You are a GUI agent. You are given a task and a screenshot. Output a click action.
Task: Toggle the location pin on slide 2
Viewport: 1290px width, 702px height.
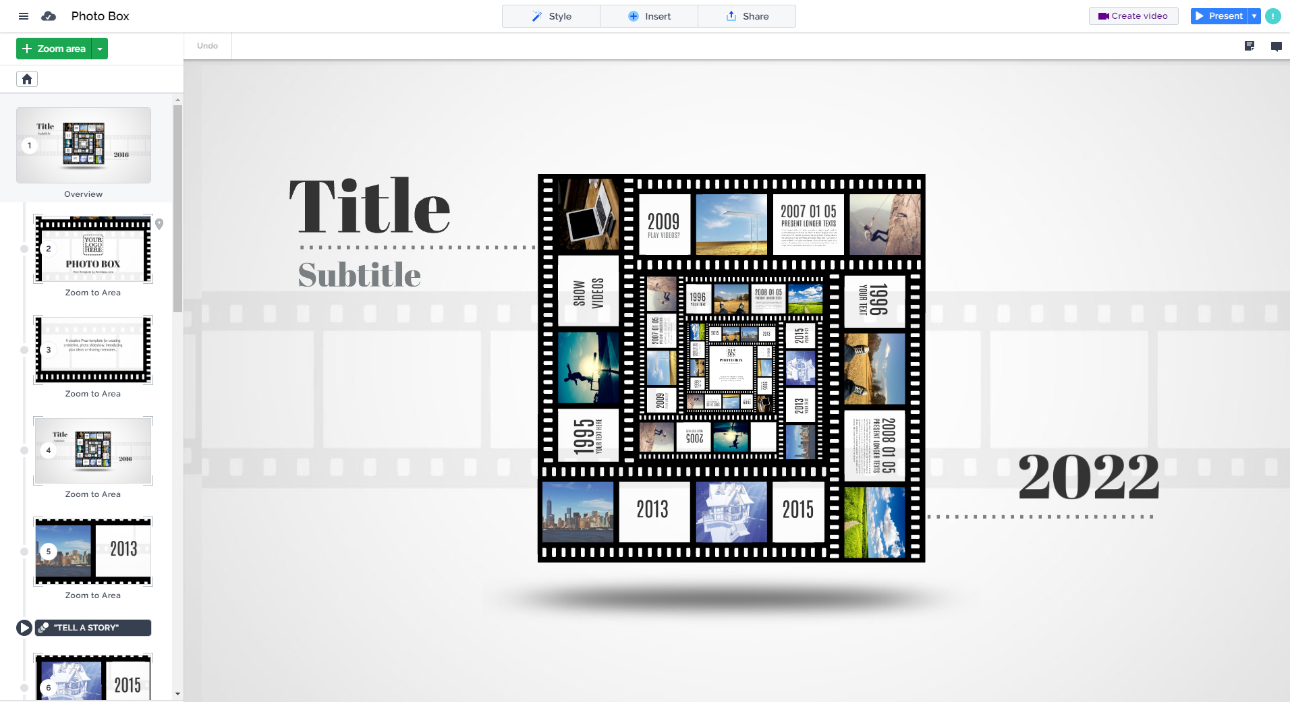click(x=159, y=225)
